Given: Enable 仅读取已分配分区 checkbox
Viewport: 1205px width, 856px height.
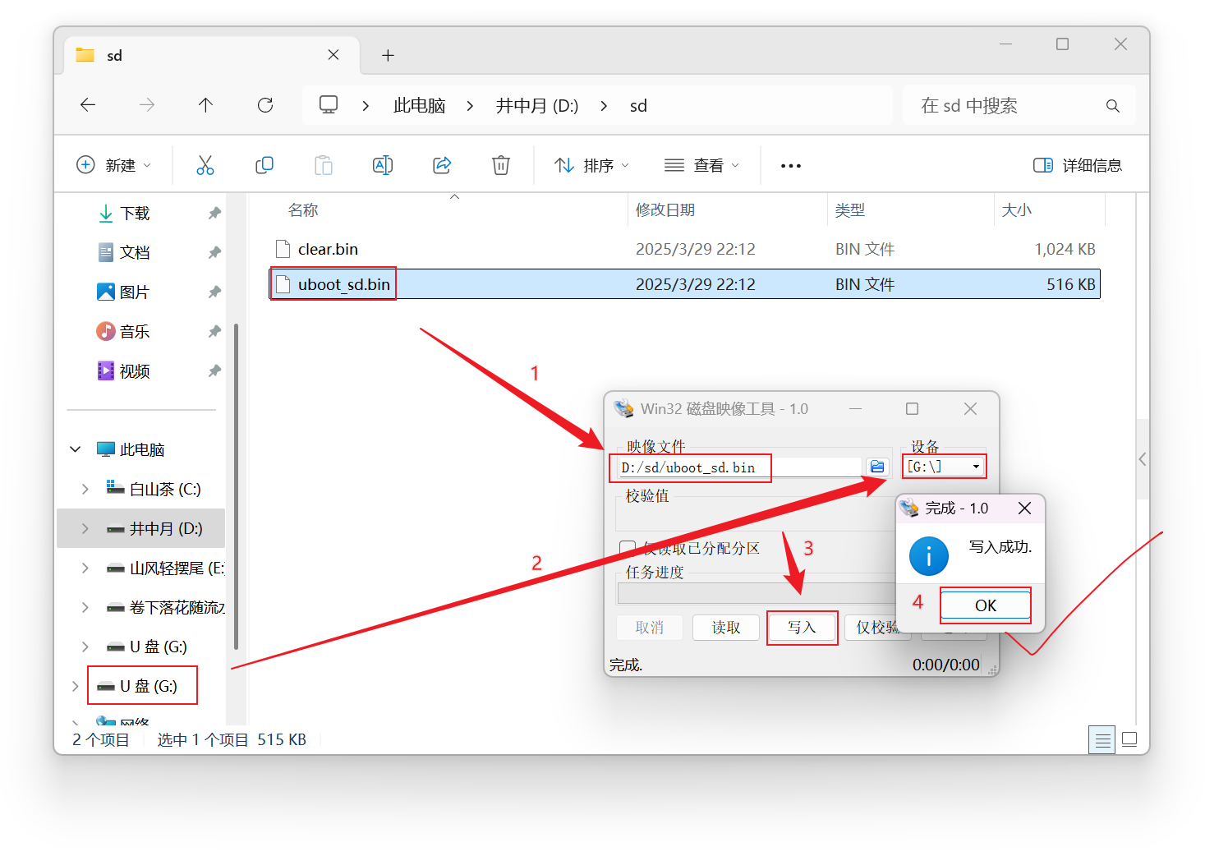Looking at the screenshot, I should pyautogui.click(x=627, y=548).
